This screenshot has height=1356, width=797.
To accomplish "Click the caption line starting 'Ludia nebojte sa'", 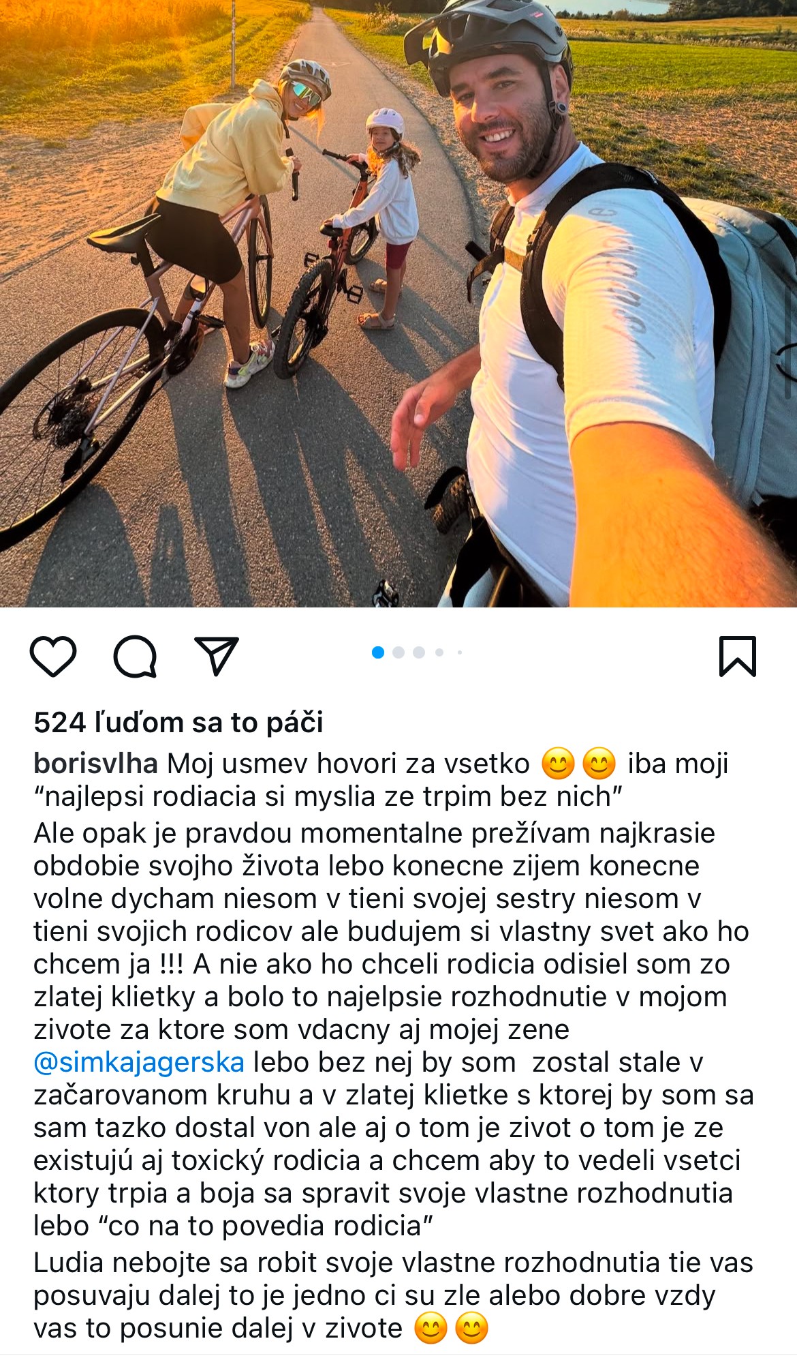I will (393, 1263).
